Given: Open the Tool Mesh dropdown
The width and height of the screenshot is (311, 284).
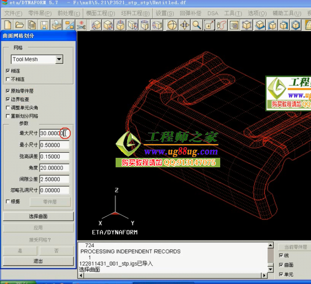Looking at the screenshot, I should tap(59, 59).
